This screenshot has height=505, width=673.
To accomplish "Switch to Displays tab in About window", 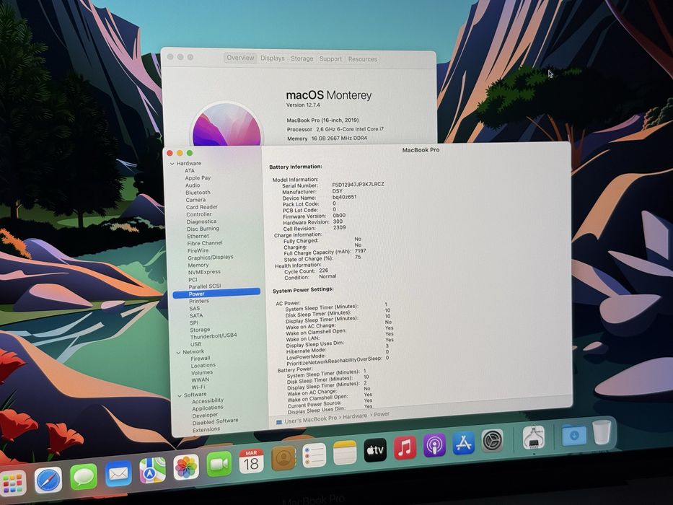I will click(x=273, y=58).
